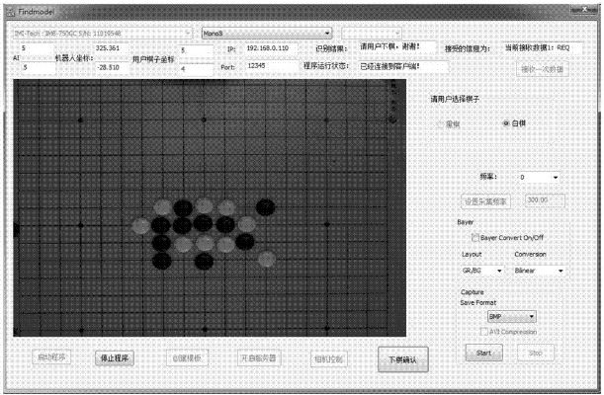604x395 pixels.
Task: Click the Port field 12345
Action: pos(272,66)
